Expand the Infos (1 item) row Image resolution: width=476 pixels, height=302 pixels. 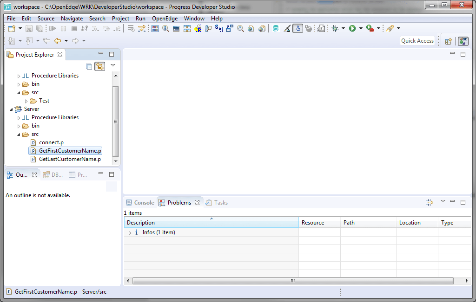coord(130,233)
